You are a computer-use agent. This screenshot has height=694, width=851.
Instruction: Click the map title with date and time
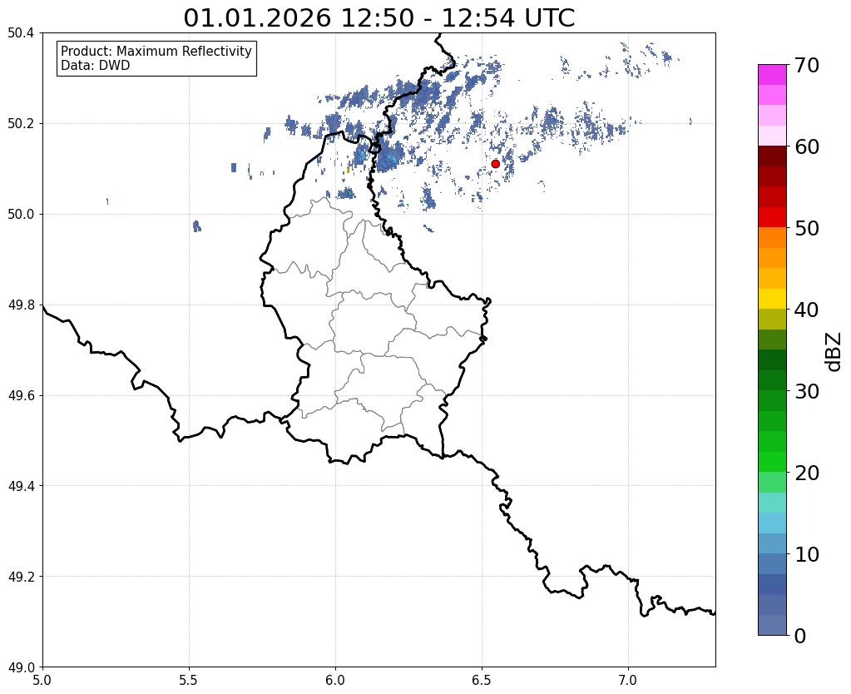tap(378, 18)
